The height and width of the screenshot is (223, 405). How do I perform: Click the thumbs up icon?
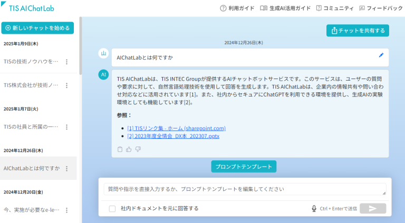129,149
